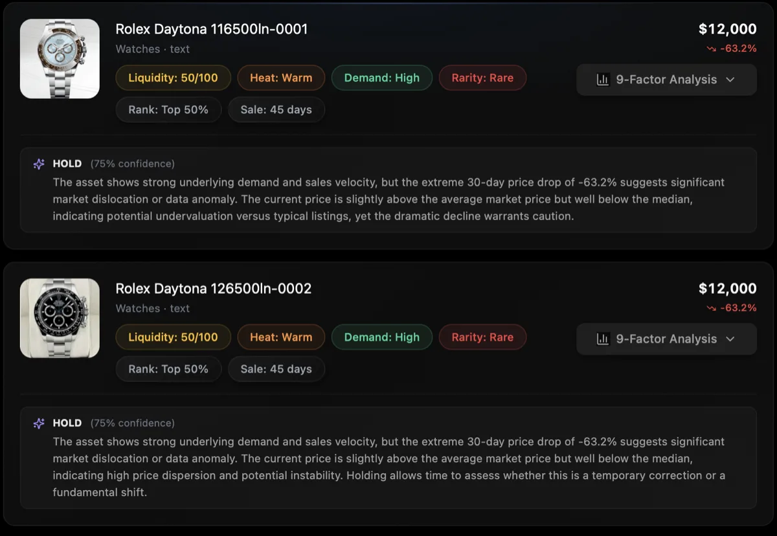Click the HOLD recommendation label for 126500ln-0002

tap(67, 423)
